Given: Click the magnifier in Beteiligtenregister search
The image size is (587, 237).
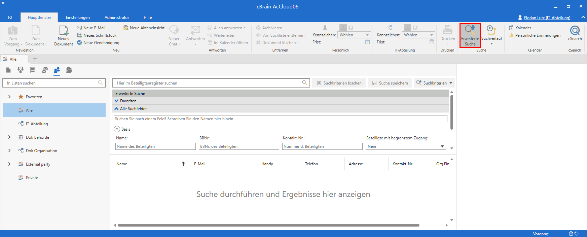Looking at the screenshot, I should 304,83.
